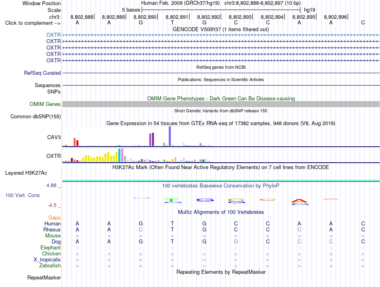Click 'RefSeq genes from NCBI' track title
380x287 pixels.
coord(221,67)
